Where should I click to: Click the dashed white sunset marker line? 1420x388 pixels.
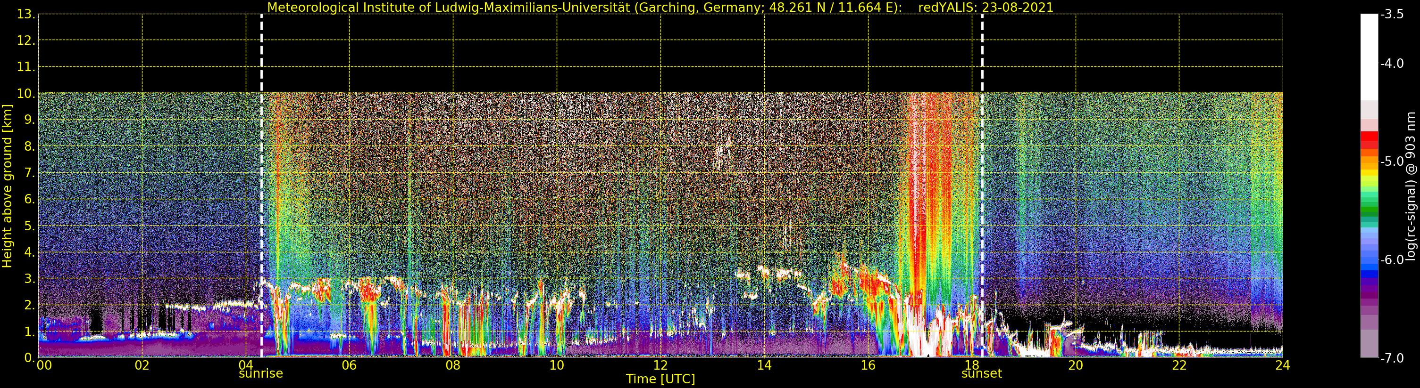(982, 186)
